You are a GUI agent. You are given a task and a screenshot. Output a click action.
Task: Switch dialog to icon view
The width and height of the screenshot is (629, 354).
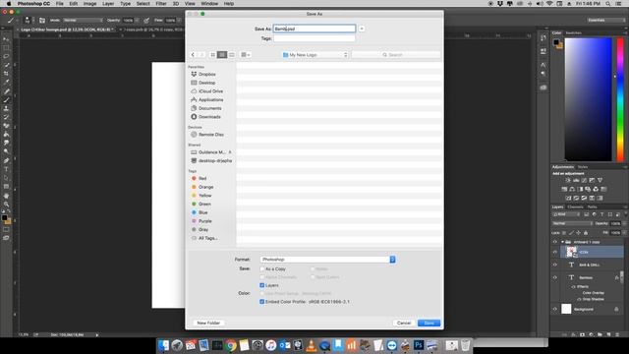pos(212,55)
